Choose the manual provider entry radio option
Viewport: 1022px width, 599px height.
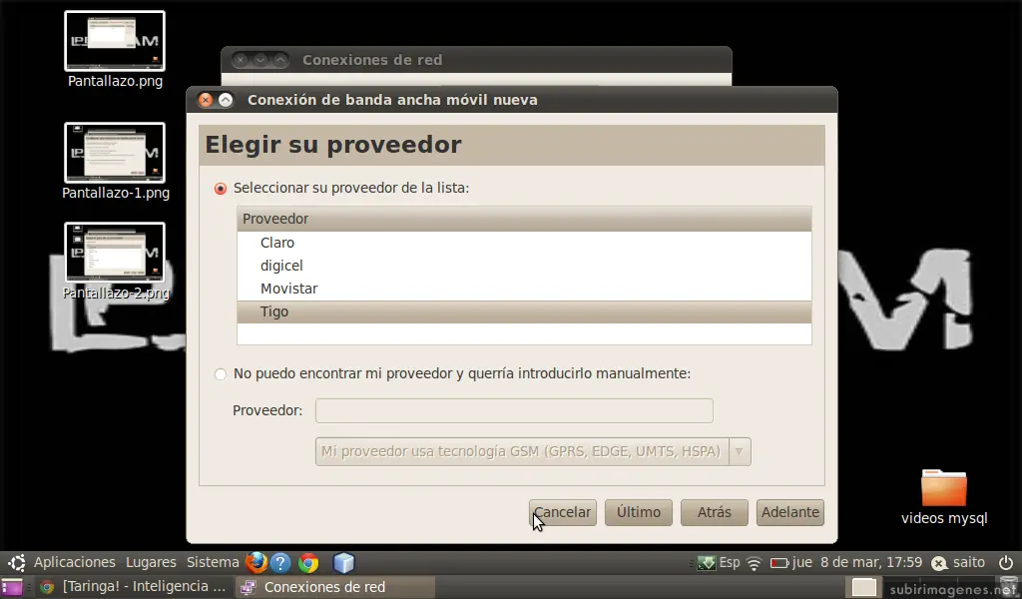(x=221, y=374)
